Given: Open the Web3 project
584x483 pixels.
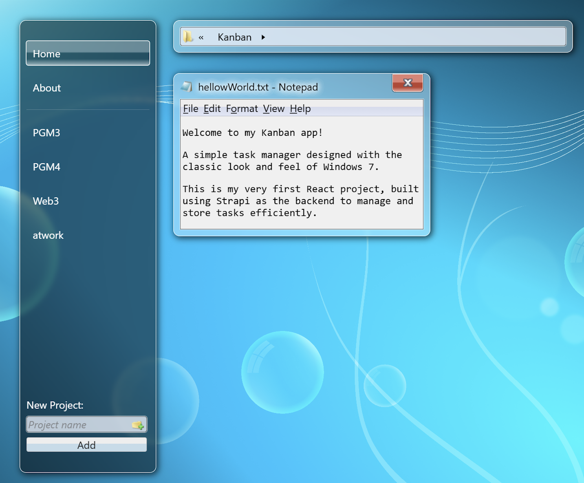Looking at the screenshot, I should (46, 201).
